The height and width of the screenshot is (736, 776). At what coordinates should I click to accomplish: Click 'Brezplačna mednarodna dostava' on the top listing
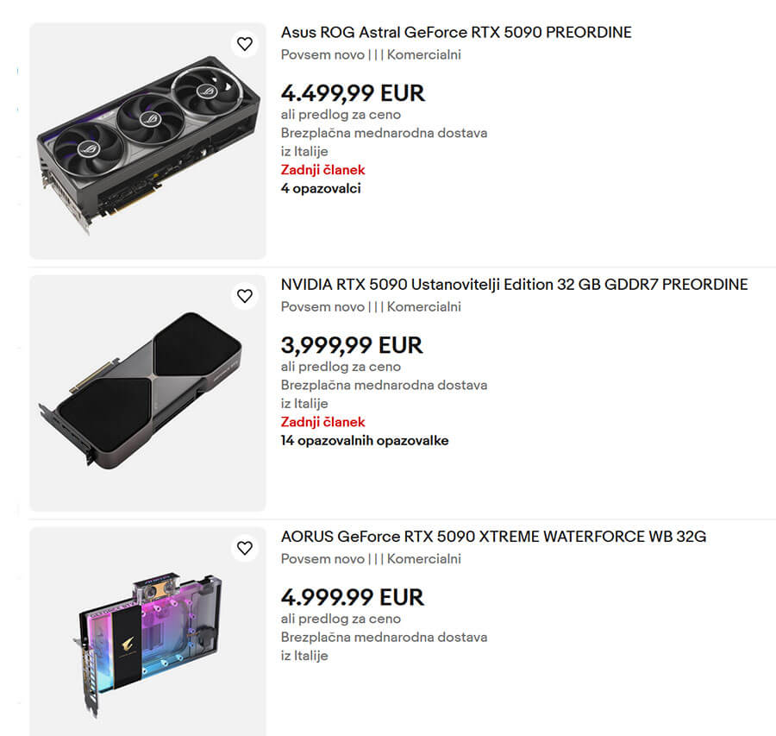click(x=384, y=133)
